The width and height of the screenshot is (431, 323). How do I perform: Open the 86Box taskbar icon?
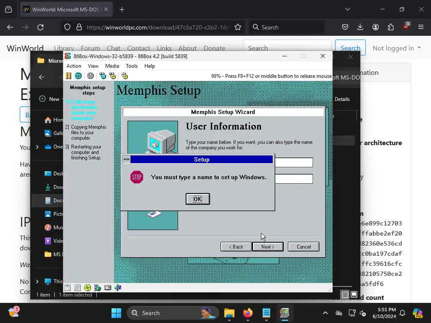[x=285, y=313]
